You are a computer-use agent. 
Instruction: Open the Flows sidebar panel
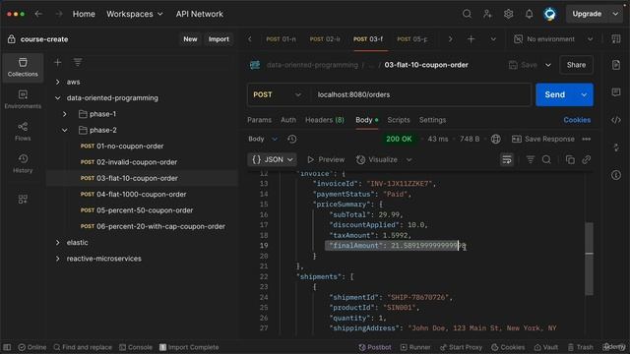click(x=23, y=132)
